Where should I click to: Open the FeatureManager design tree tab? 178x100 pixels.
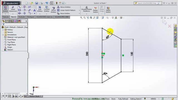pos(4,21)
